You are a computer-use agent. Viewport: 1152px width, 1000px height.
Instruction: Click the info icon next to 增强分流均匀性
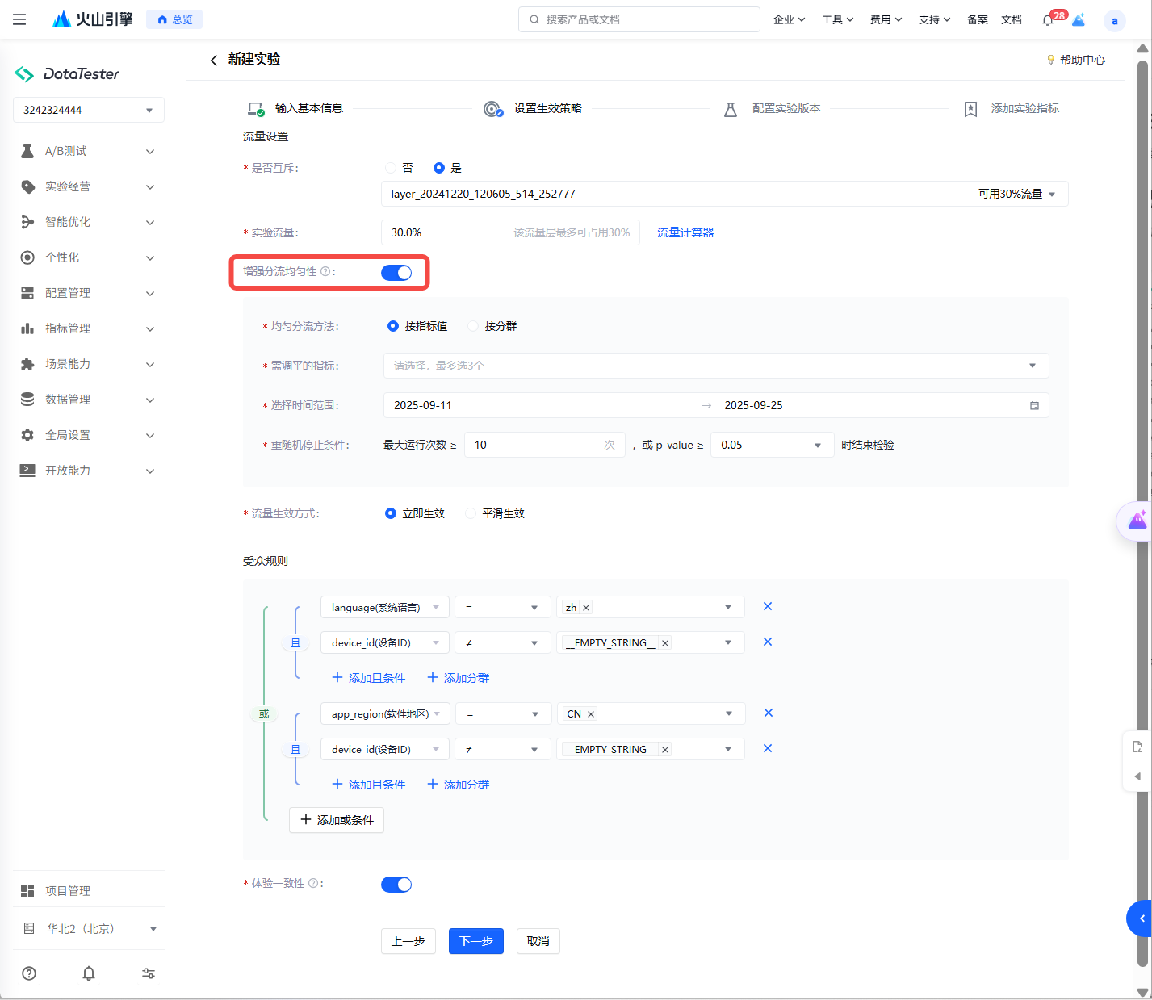[325, 271]
